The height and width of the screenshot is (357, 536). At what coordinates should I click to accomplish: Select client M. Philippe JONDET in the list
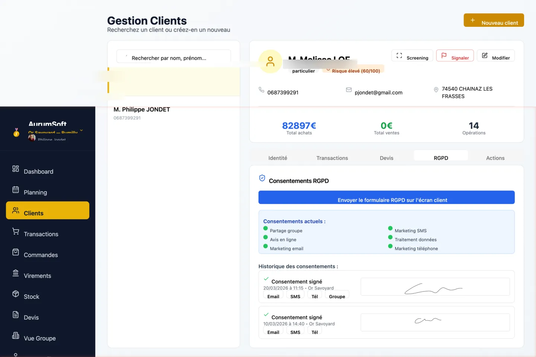pyautogui.click(x=173, y=114)
